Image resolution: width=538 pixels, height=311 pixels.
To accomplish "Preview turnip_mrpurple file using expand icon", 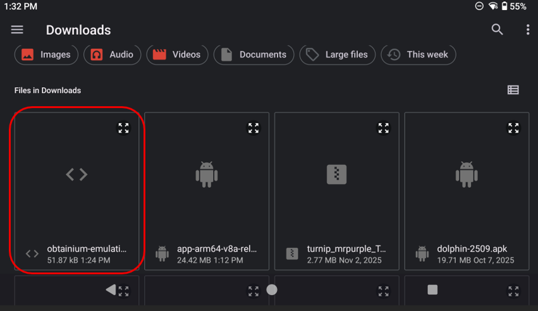I will click(383, 128).
